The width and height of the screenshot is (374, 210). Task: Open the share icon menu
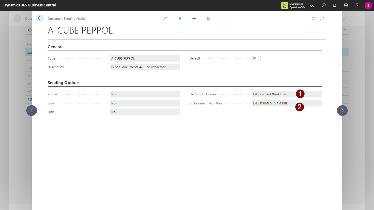click(180, 18)
